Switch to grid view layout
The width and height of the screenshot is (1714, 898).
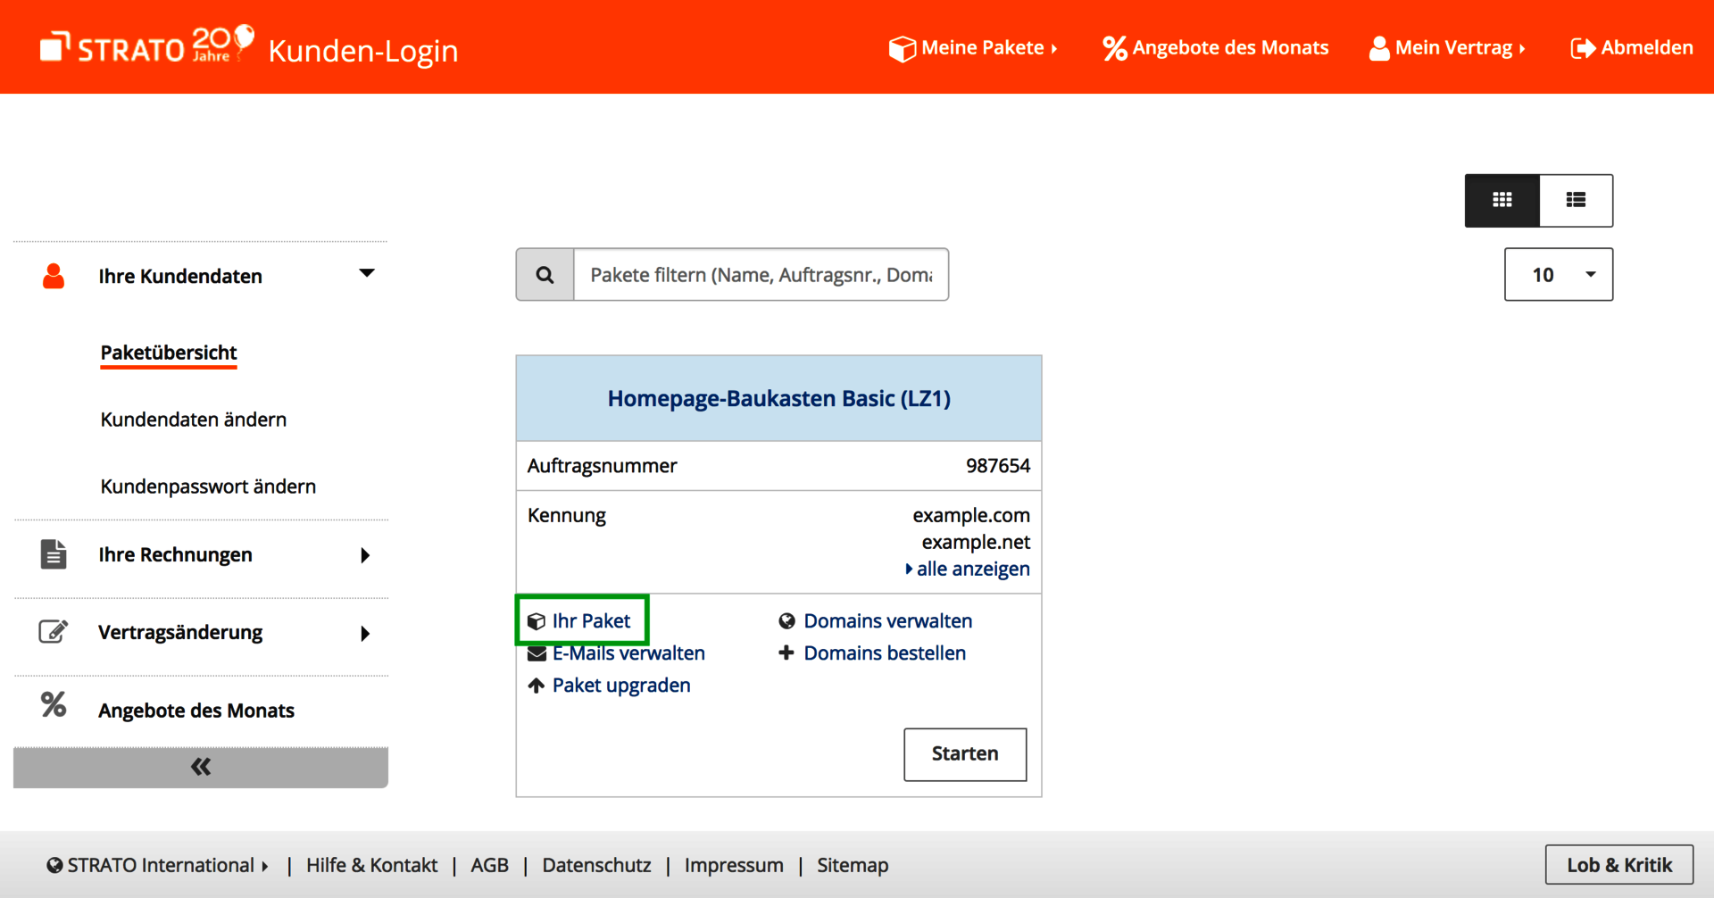click(x=1502, y=201)
